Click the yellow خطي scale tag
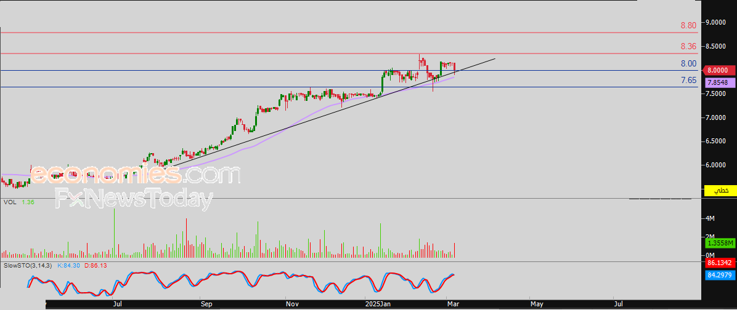 [720, 191]
